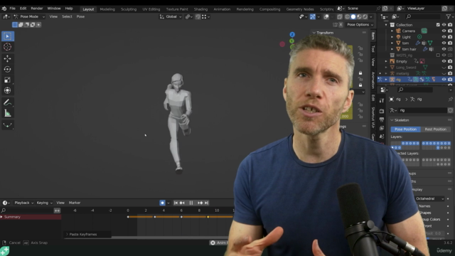Switch to the Modeling workspace tab

click(x=107, y=9)
